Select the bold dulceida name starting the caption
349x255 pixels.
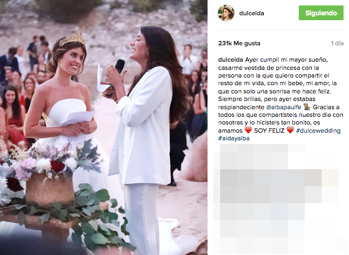coord(230,60)
